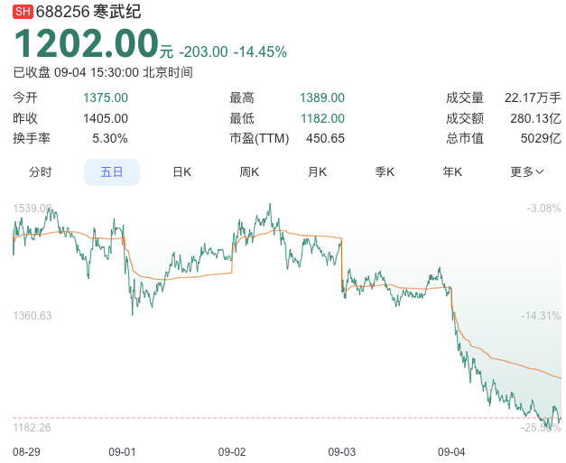Viewport: 566px width, 463px height.
Task: Click the red SH exchange badge
Action: click(23, 12)
